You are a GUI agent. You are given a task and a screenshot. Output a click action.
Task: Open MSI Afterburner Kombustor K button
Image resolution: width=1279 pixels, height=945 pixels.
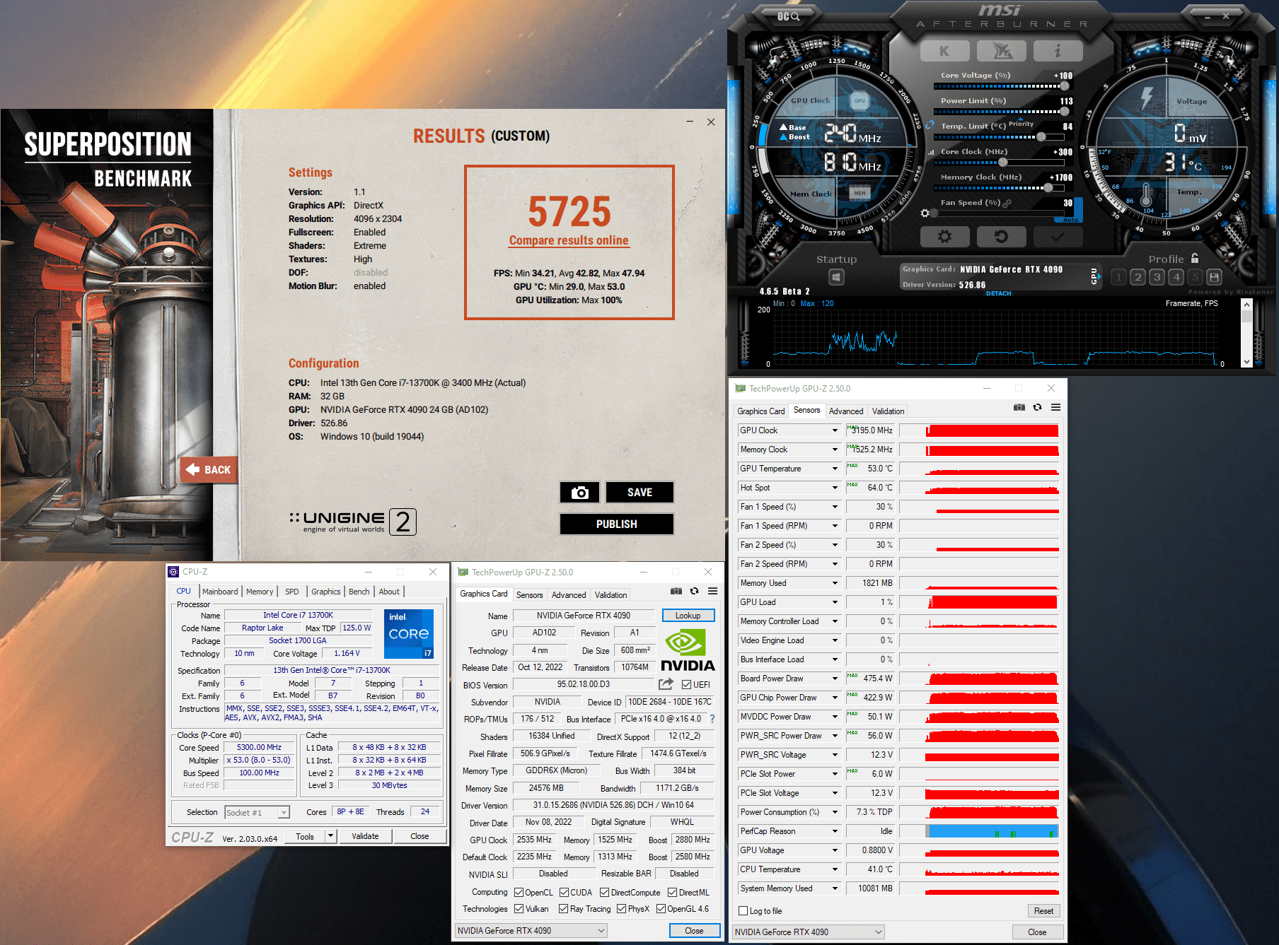[x=944, y=51]
